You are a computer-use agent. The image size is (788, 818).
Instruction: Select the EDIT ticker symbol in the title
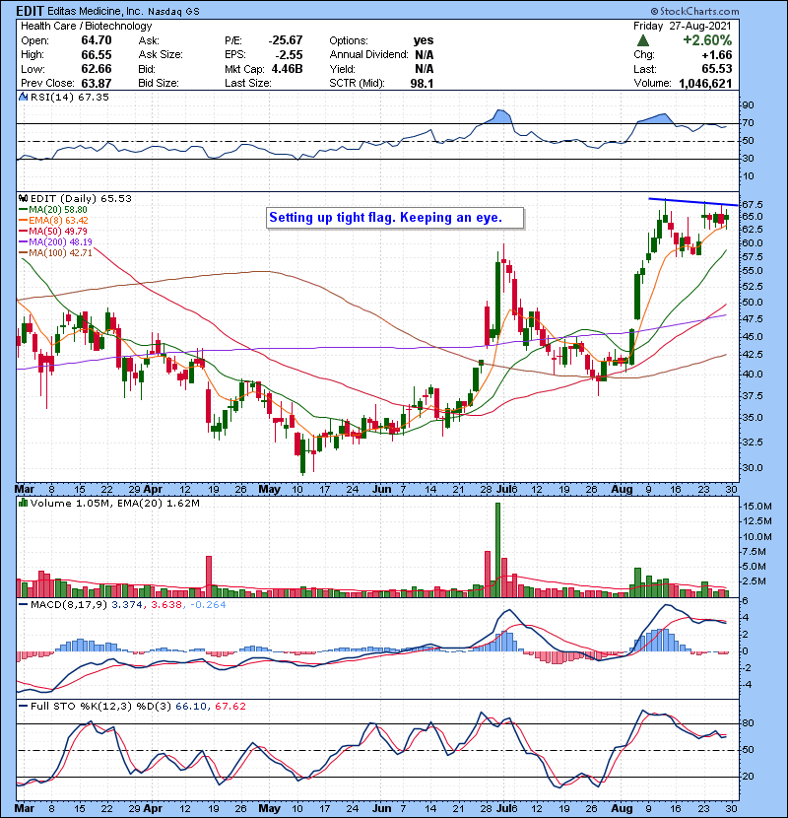pos(31,11)
